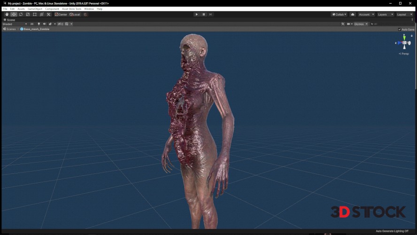Toggle the scene gizmo lock icon
Image resolution: width=417 pixels, height=235 pixels.
tap(412, 35)
